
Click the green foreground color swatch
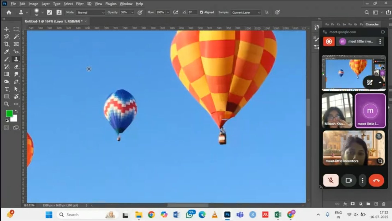tap(9, 114)
